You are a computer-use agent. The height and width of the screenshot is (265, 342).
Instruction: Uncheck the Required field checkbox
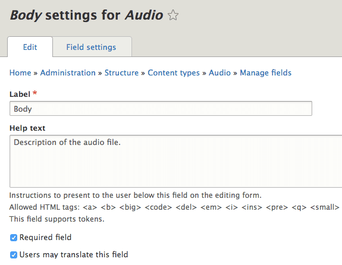[14, 238]
